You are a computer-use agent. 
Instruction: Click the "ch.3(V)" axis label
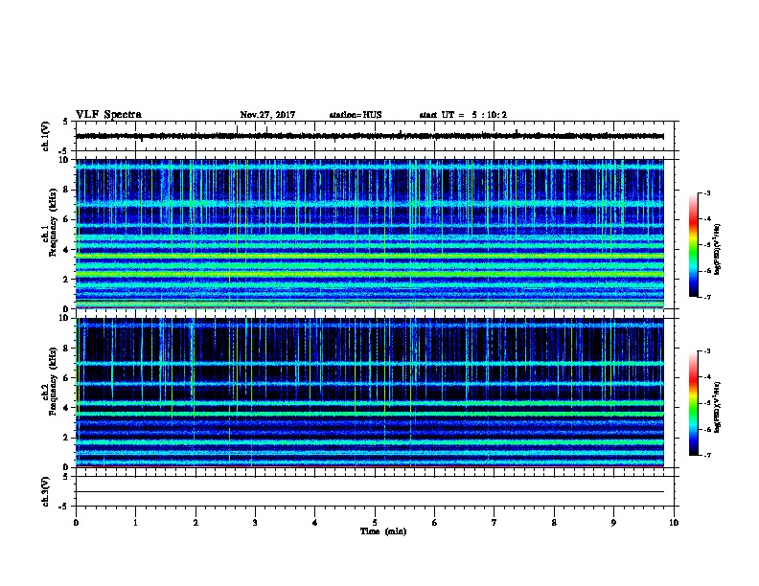(x=45, y=491)
